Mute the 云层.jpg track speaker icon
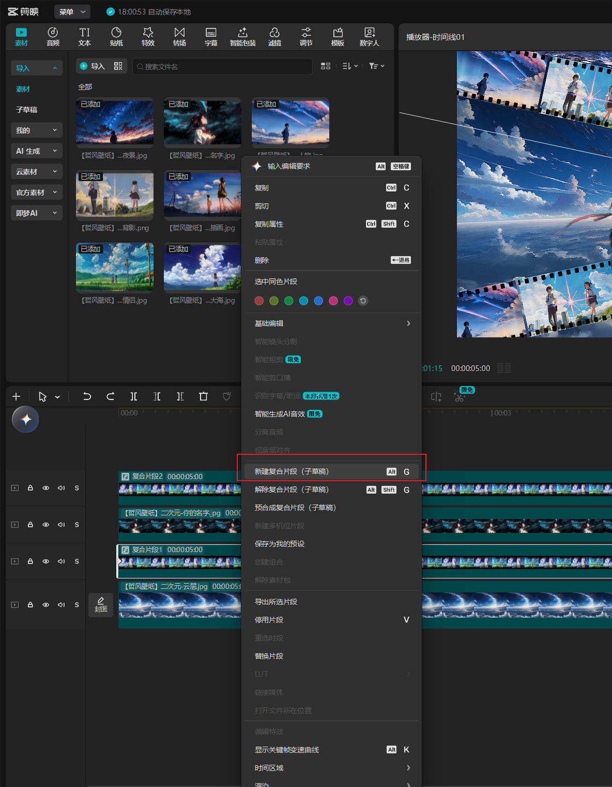This screenshot has height=787, width=612. pos(62,605)
